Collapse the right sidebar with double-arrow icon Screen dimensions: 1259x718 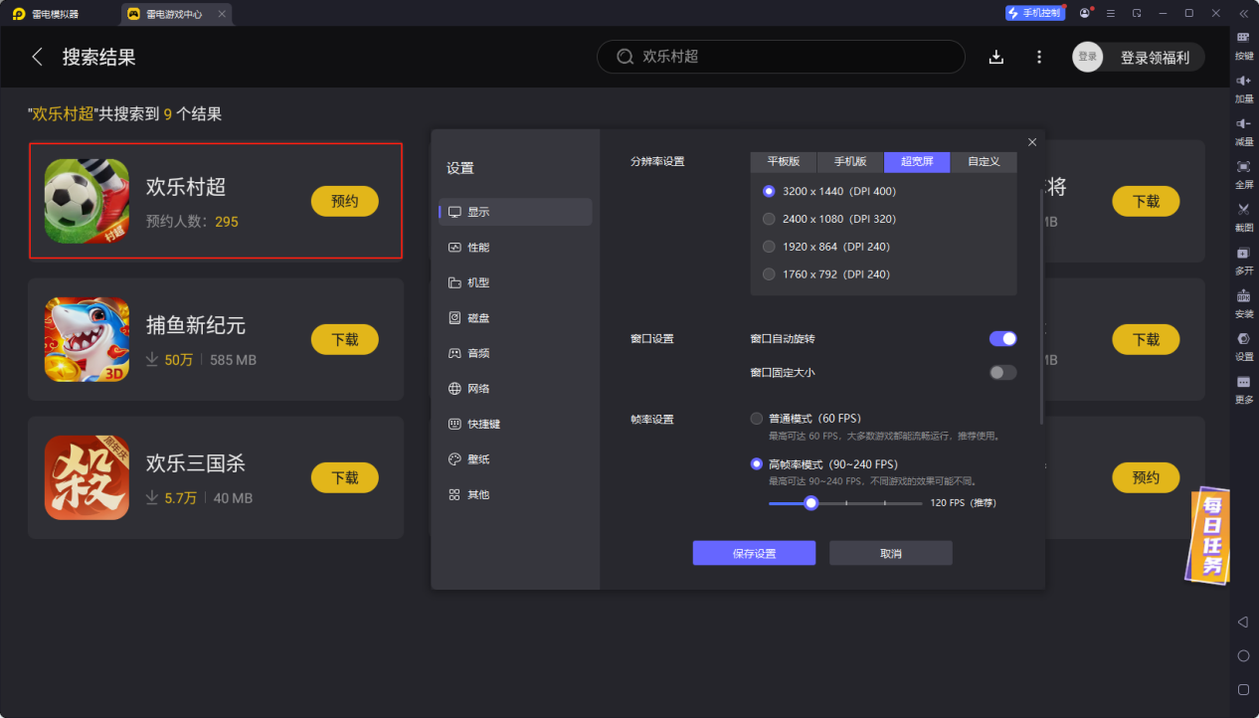pos(1243,13)
